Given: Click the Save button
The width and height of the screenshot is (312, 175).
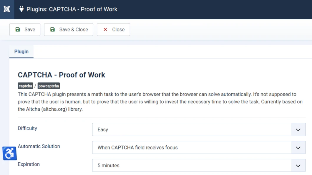Looking at the screenshot, I should pyautogui.click(x=25, y=29).
